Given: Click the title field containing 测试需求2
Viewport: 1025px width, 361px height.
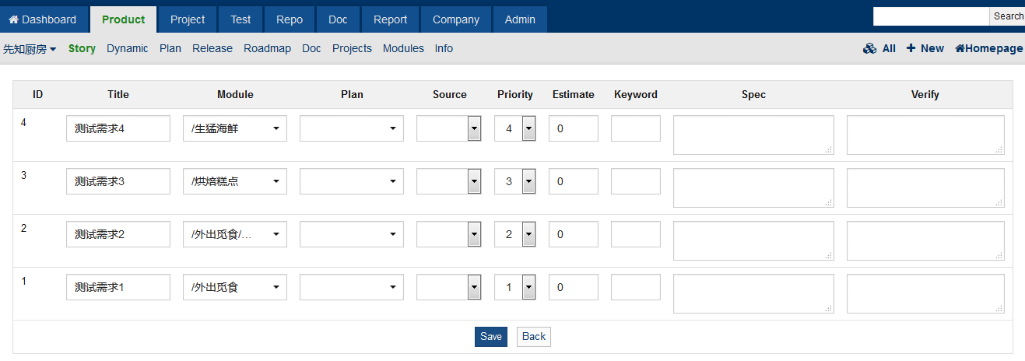Looking at the screenshot, I should [118, 234].
